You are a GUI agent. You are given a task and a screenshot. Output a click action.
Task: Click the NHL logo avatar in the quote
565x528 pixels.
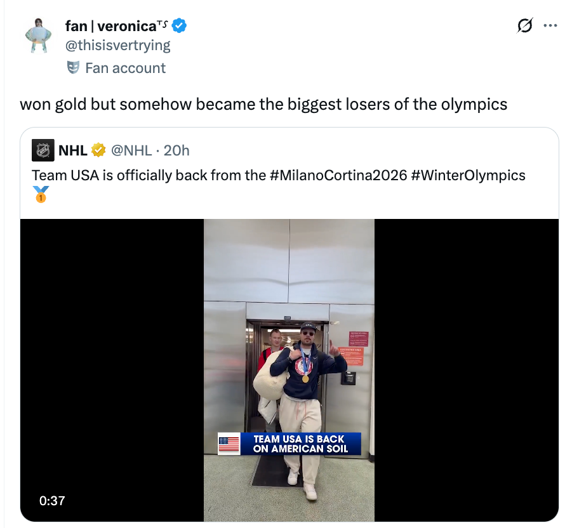[42, 150]
